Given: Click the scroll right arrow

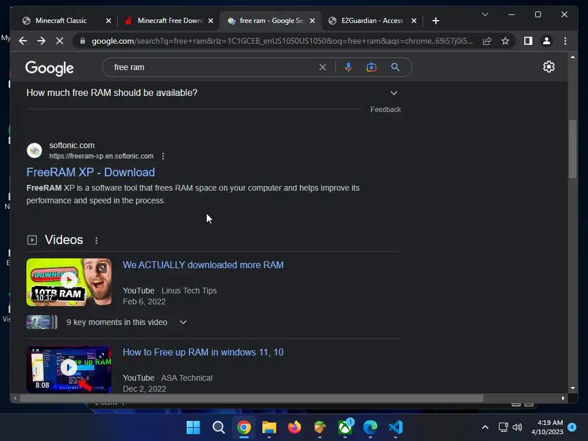Looking at the screenshot, I should (x=563, y=399).
